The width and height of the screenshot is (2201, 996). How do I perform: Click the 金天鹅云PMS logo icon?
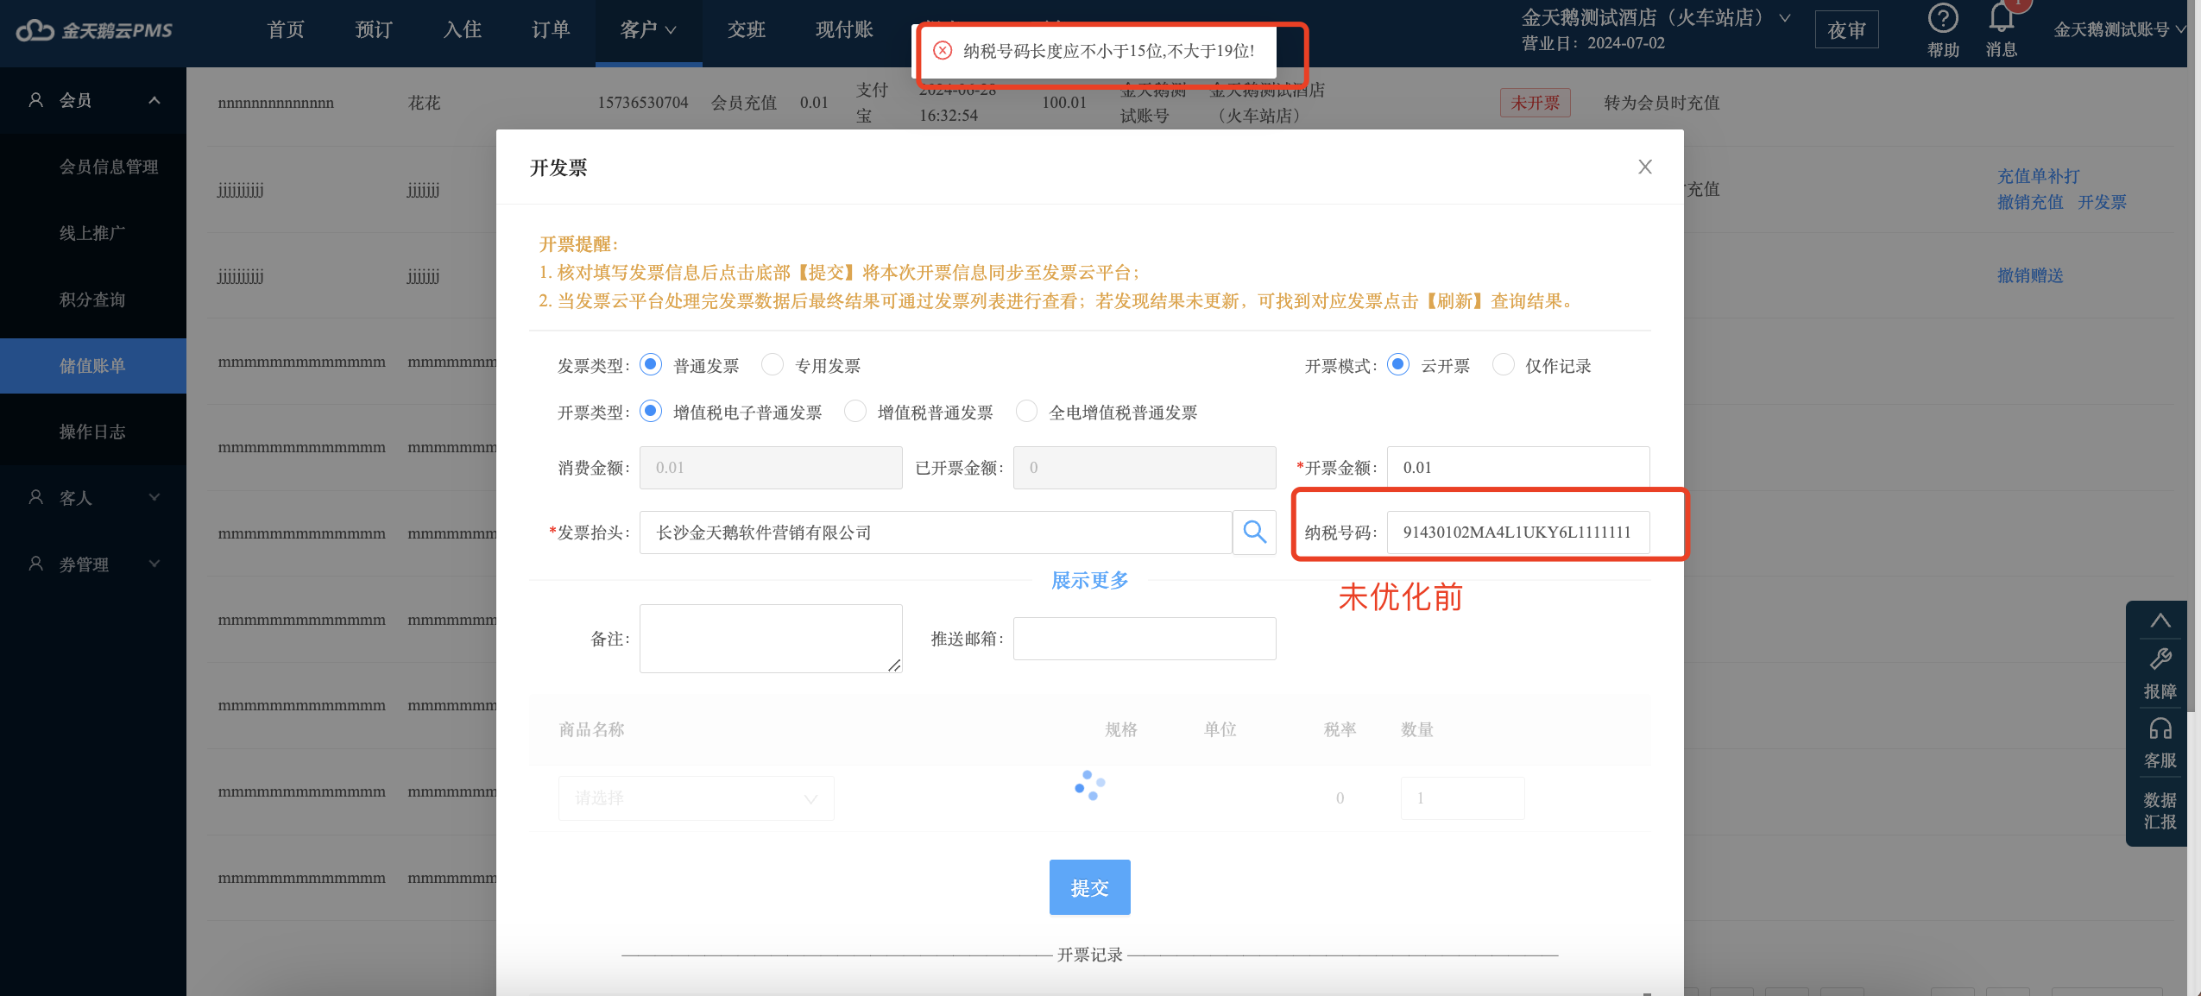click(35, 30)
